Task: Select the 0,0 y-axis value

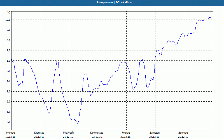Action: [8, 122]
